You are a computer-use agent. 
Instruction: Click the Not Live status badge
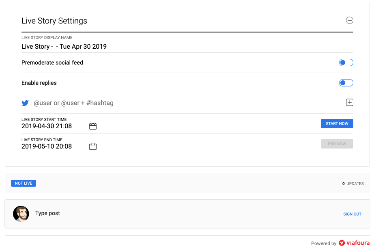click(x=24, y=183)
